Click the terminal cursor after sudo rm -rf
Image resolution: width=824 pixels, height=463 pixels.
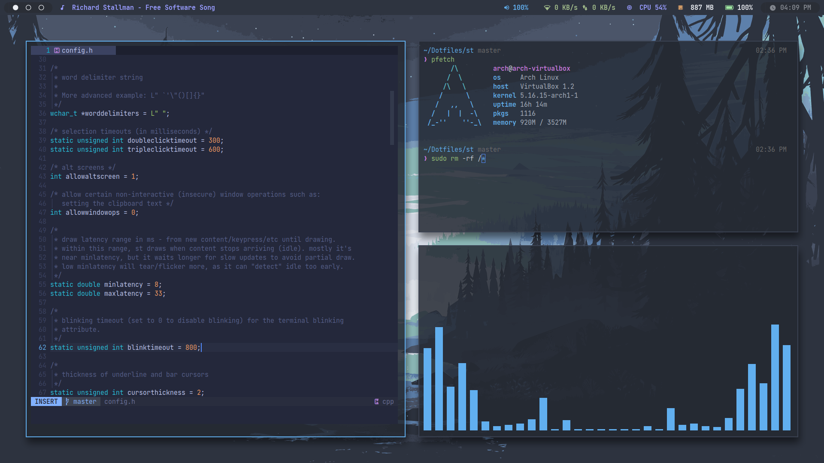tap(483, 159)
